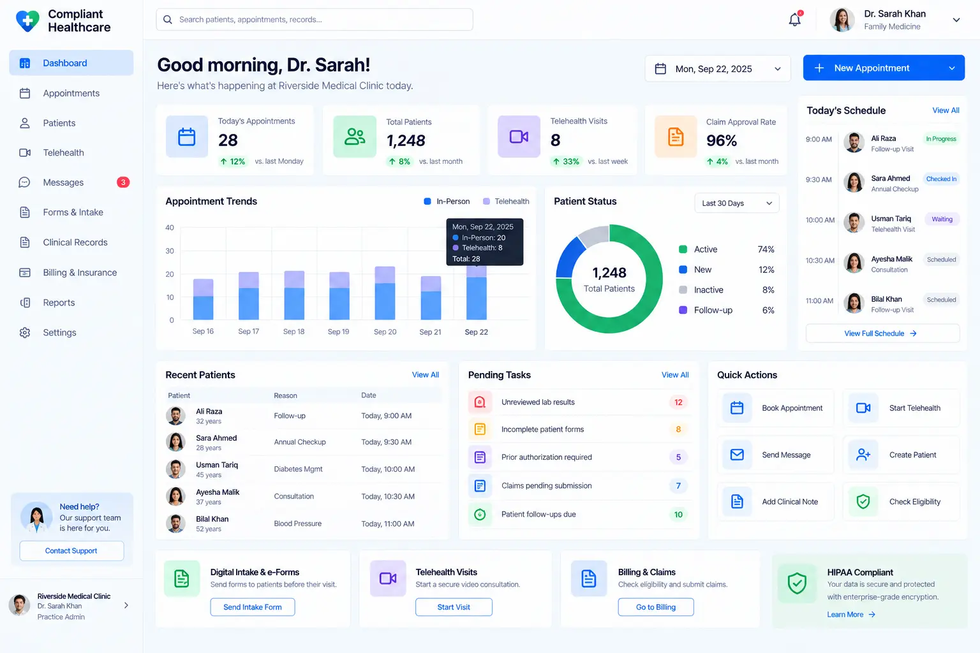Click the Check Eligibility shield icon

coord(863,502)
